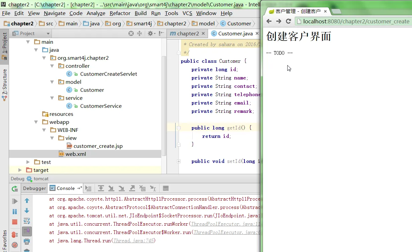The width and height of the screenshot is (412, 252).
Task: Toggle Use Soft Wraps in console
Action: tap(27, 221)
